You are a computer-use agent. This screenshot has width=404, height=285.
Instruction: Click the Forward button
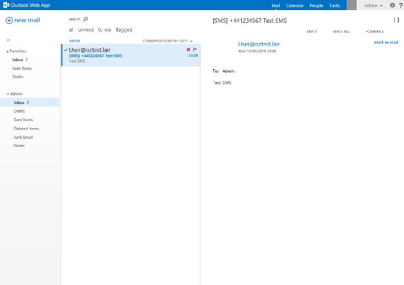[x=374, y=32]
